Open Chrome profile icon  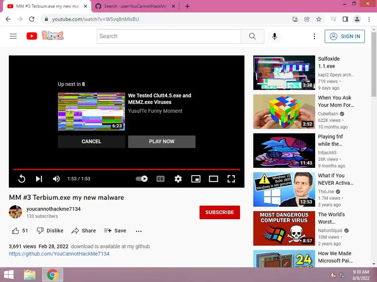[357, 19]
